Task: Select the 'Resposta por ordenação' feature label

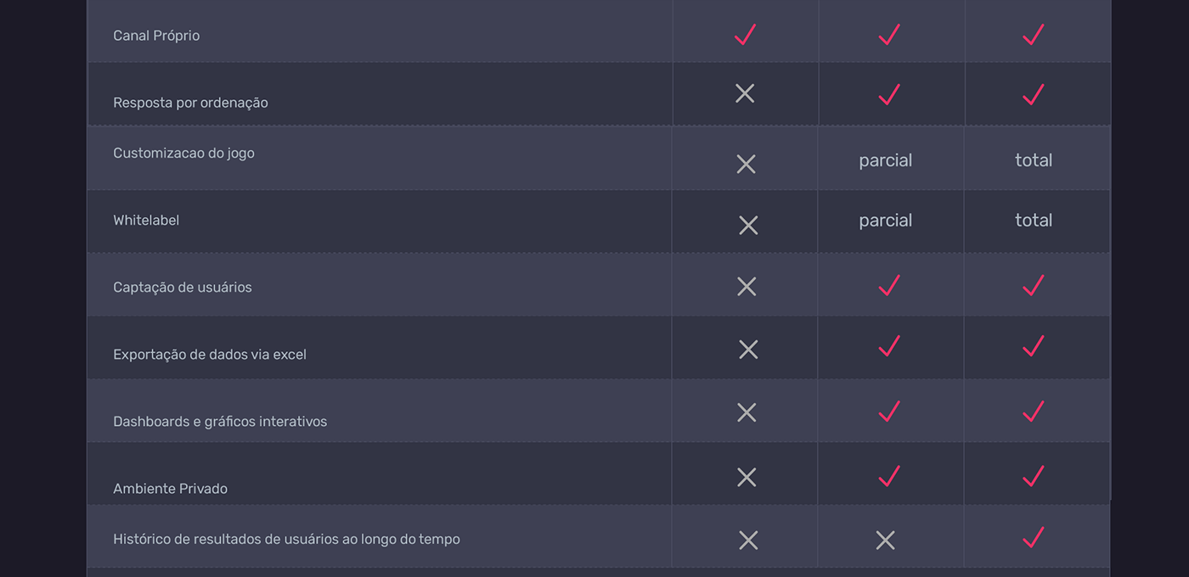Action: [x=190, y=103]
